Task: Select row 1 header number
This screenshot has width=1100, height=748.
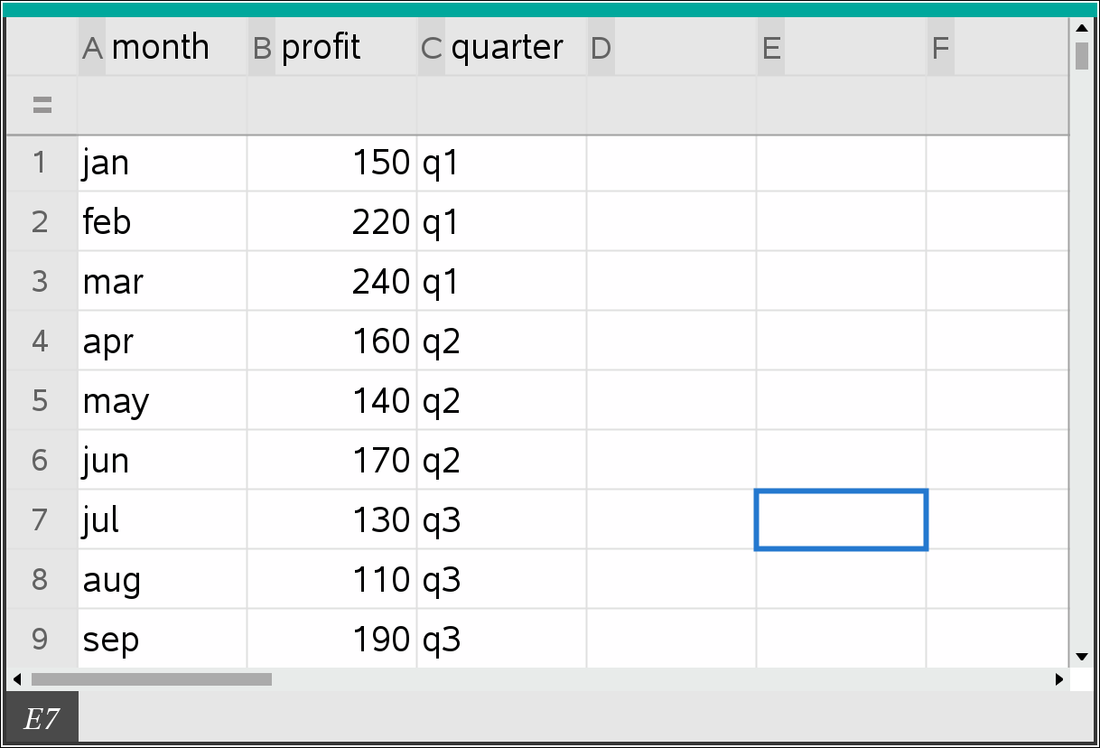Action: coord(40,164)
